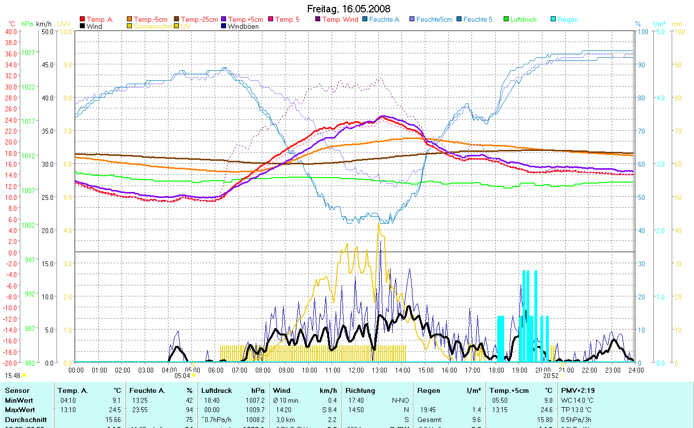
Task: Click the sunrise marker at 05:04
Action: [193, 376]
